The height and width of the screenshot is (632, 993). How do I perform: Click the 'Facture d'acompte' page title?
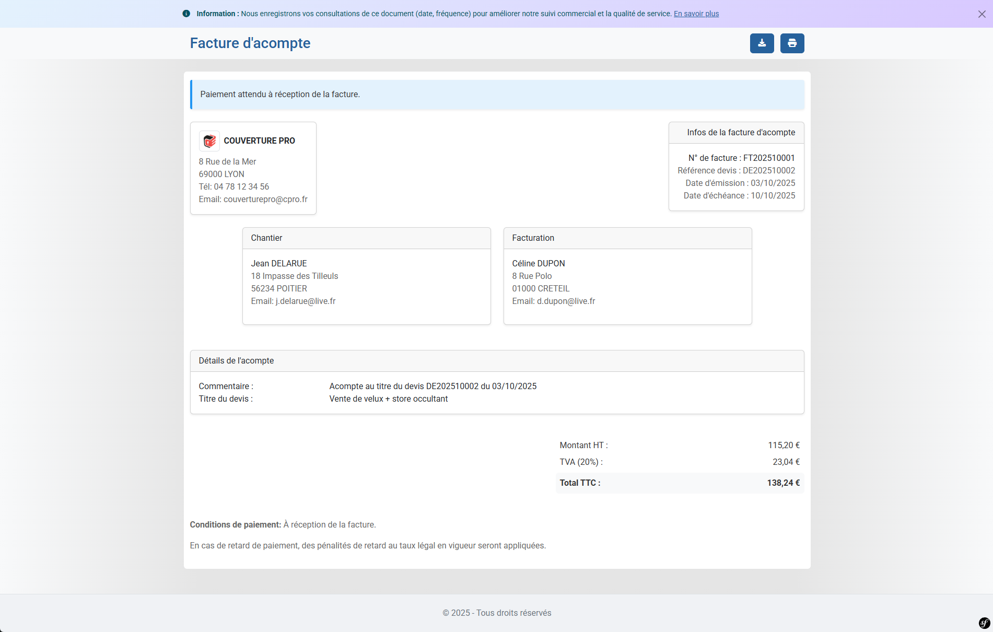click(250, 43)
